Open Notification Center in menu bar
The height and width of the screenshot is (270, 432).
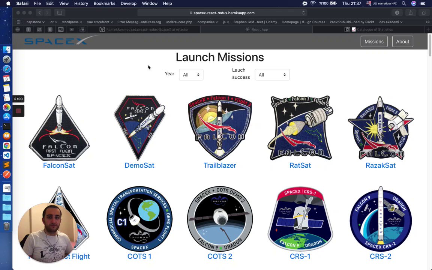click(422, 3)
